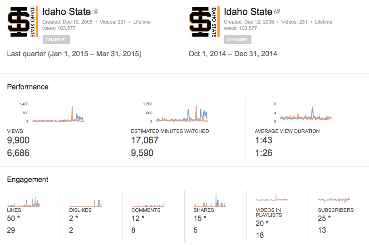The width and height of the screenshot is (369, 245).
Task: Open the Shares engagement chart
Action: click(210, 201)
